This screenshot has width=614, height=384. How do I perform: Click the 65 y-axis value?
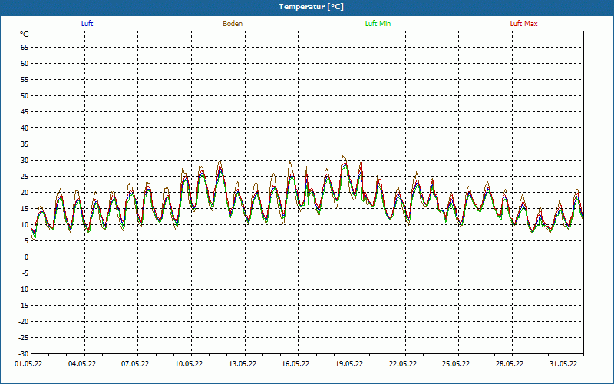pyautogui.click(x=25, y=48)
